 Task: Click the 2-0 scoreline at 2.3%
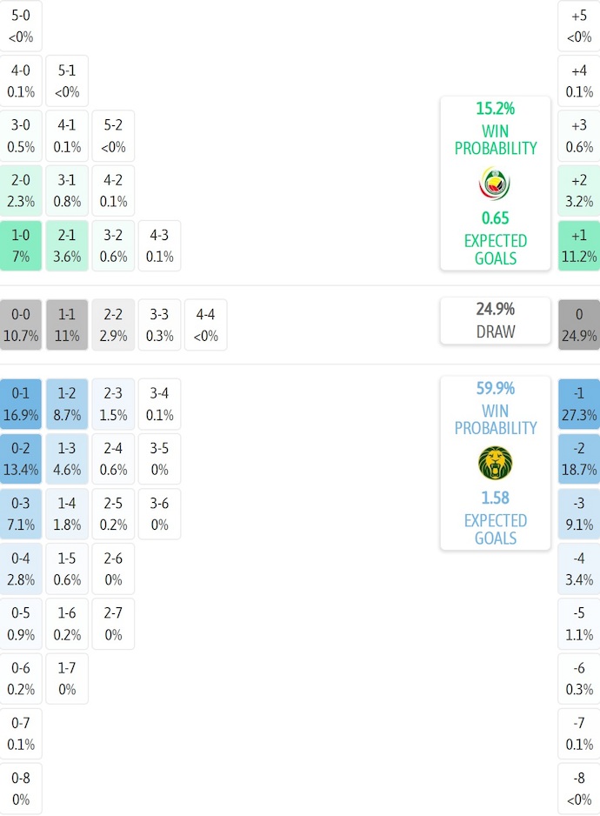point(22,191)
